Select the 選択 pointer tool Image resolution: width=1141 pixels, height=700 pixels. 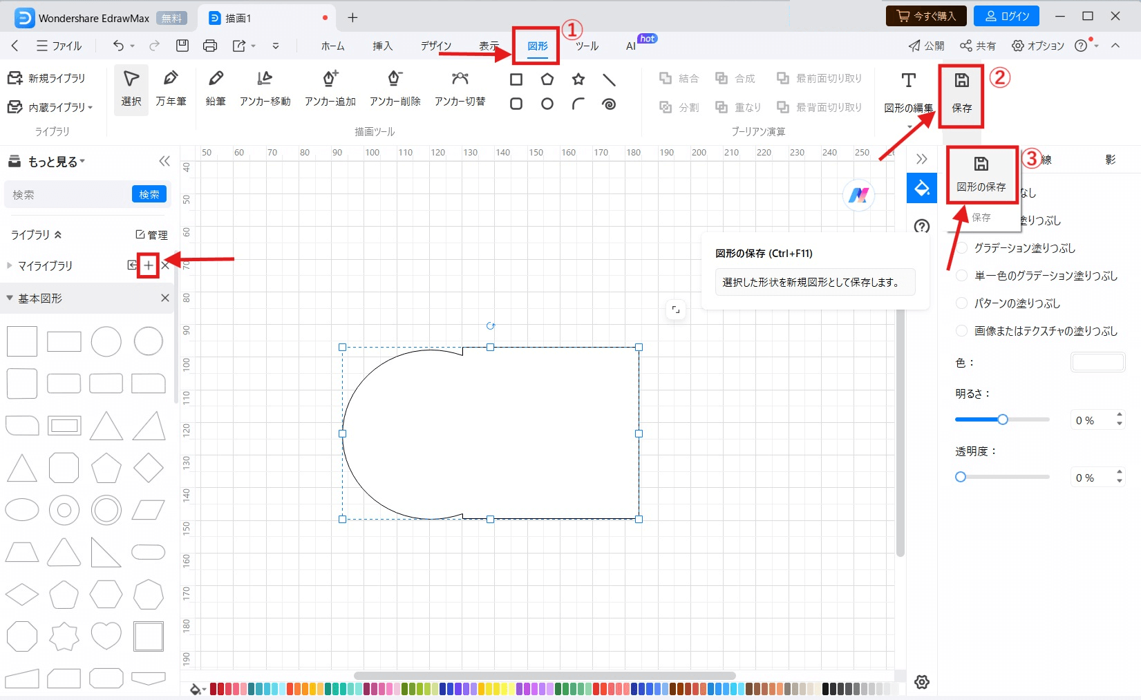tap(131, 88)
